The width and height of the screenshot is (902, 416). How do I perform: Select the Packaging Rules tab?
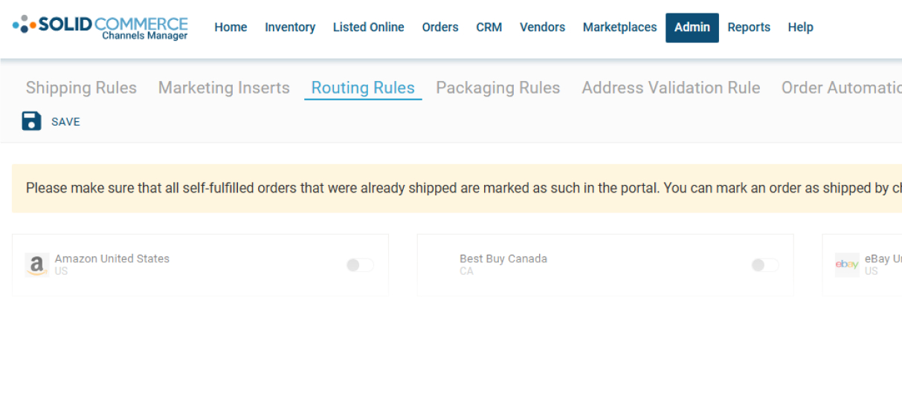pyautogui.click(x=497, y=88)
